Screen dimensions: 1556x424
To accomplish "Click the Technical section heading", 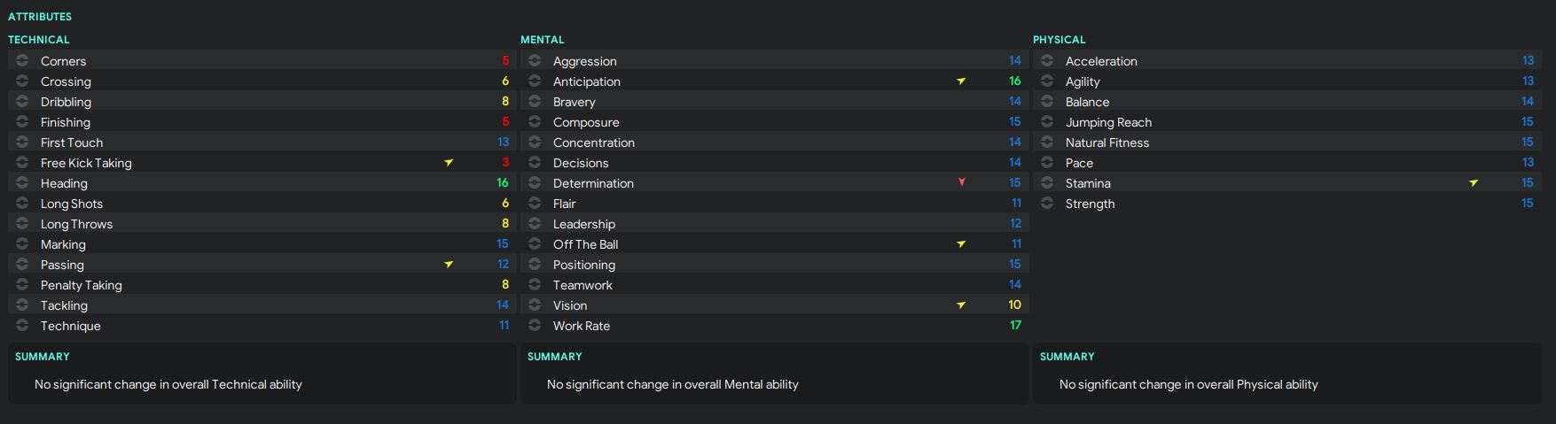I will [x=39, y=40].
